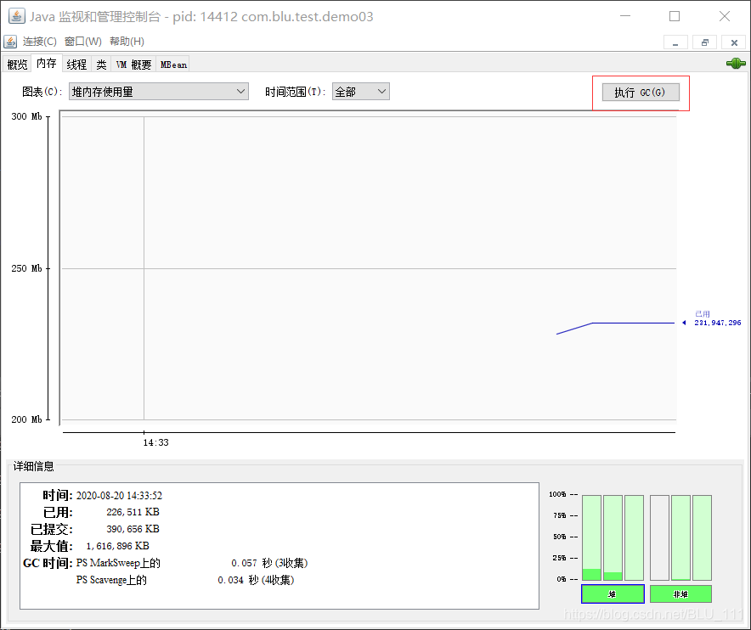Expand the 时间范围 dropdown set to 全部
This screenshot has height=630, width=751.
tap(361, 92)
